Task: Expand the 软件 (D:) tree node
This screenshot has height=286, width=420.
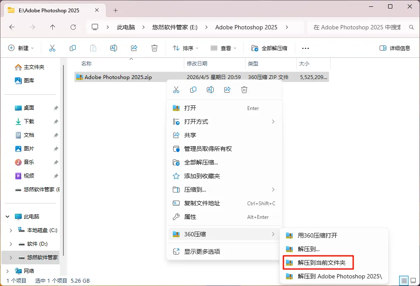Action: point(11,244)
